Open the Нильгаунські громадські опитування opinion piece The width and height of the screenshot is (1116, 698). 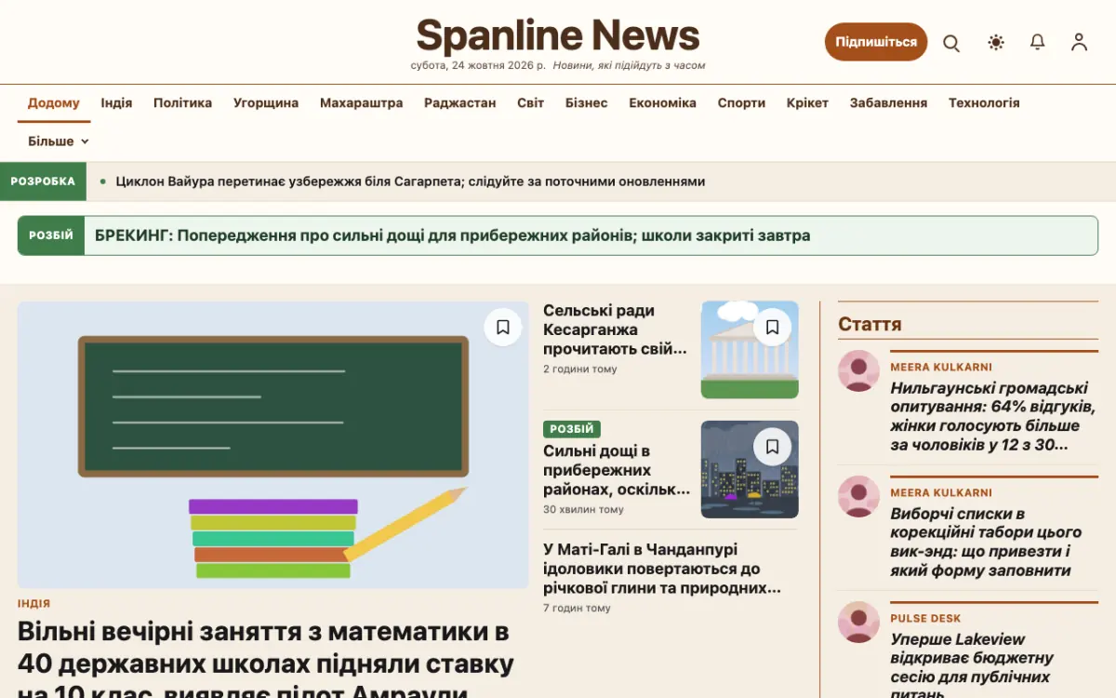coord(992,416)
